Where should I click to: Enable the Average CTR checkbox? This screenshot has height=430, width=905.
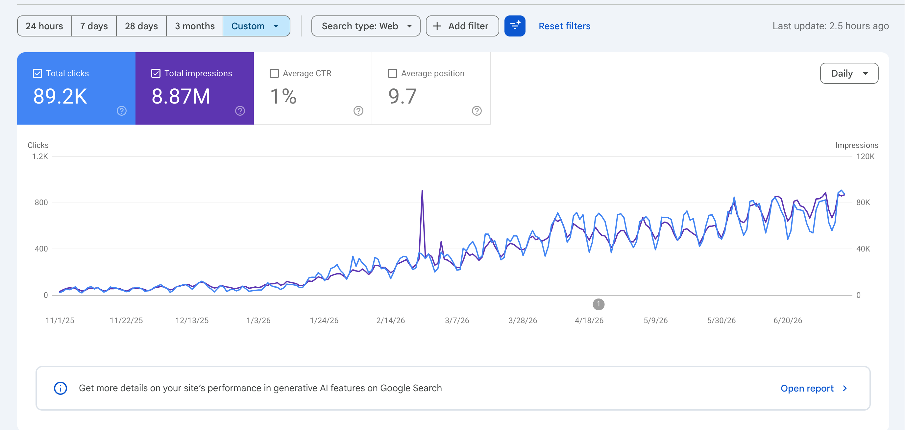point(274,73)
